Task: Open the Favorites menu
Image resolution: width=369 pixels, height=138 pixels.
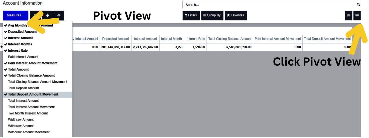Action: coord(236,16)
